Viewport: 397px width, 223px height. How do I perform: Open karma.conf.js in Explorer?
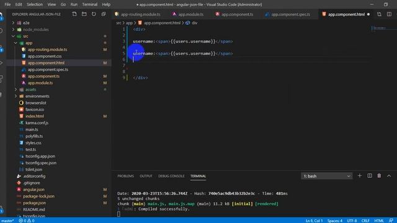point(37,123)
